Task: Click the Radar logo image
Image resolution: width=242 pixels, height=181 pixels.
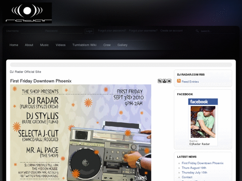Action: [x=28, y=13]
